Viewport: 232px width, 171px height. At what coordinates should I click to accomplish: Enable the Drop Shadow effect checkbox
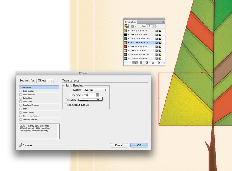click(21, 91)
